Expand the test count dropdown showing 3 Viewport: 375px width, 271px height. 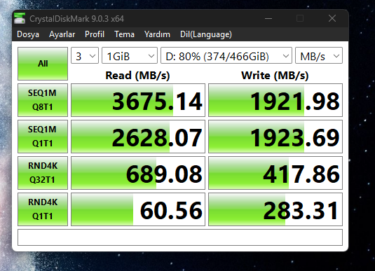point(85,55)
